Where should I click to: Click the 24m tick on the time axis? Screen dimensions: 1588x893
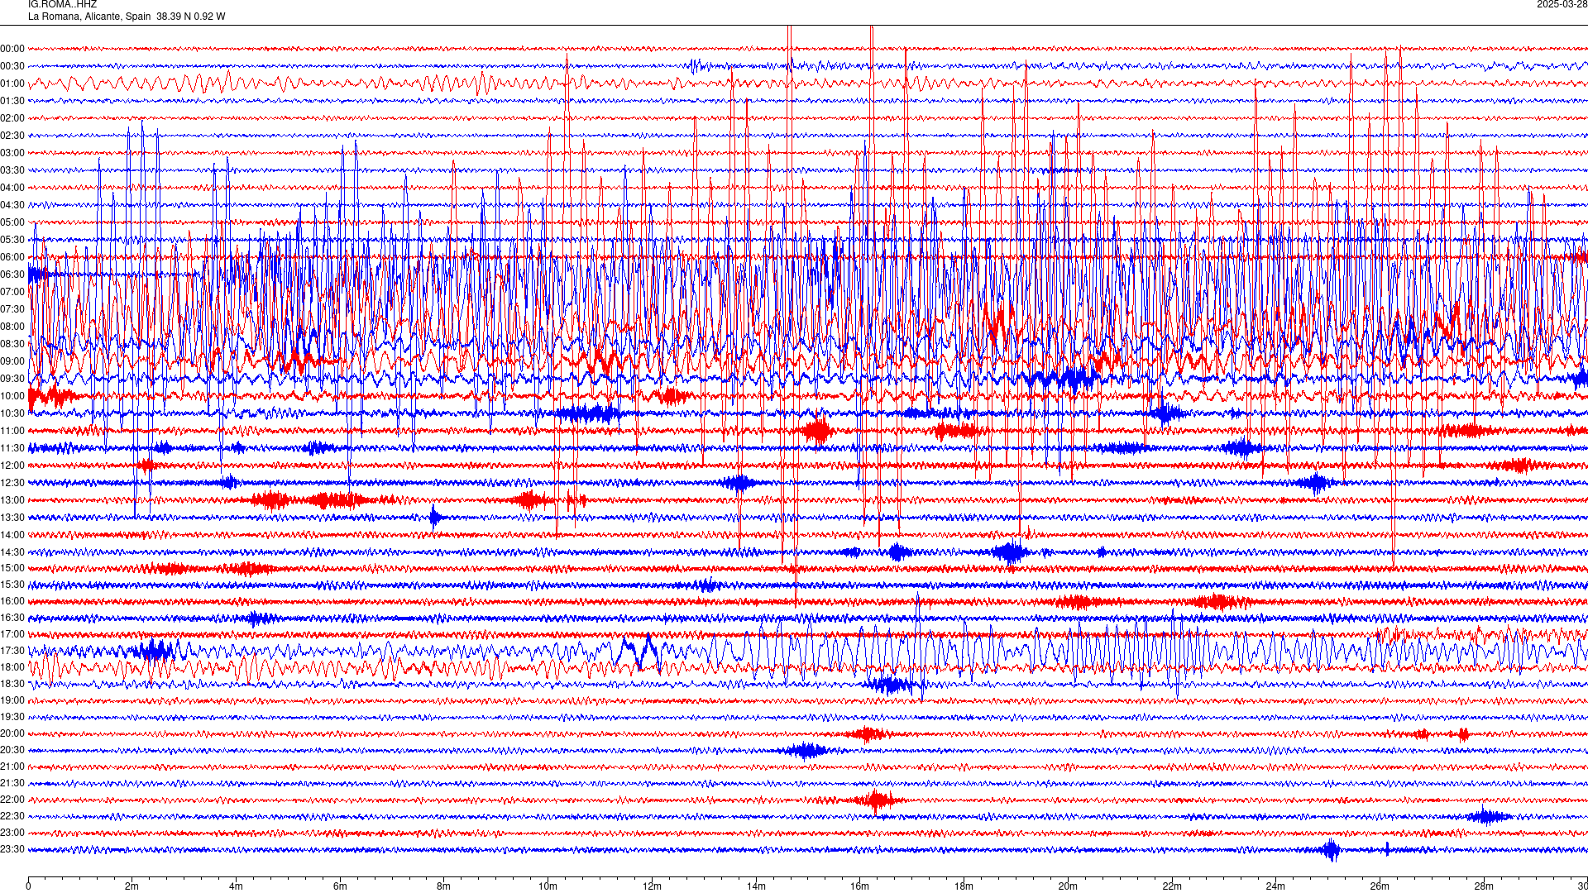(x=1275, y=886)
